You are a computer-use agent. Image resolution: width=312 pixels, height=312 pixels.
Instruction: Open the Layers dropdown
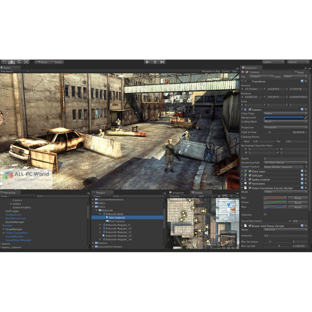(273, 62)
